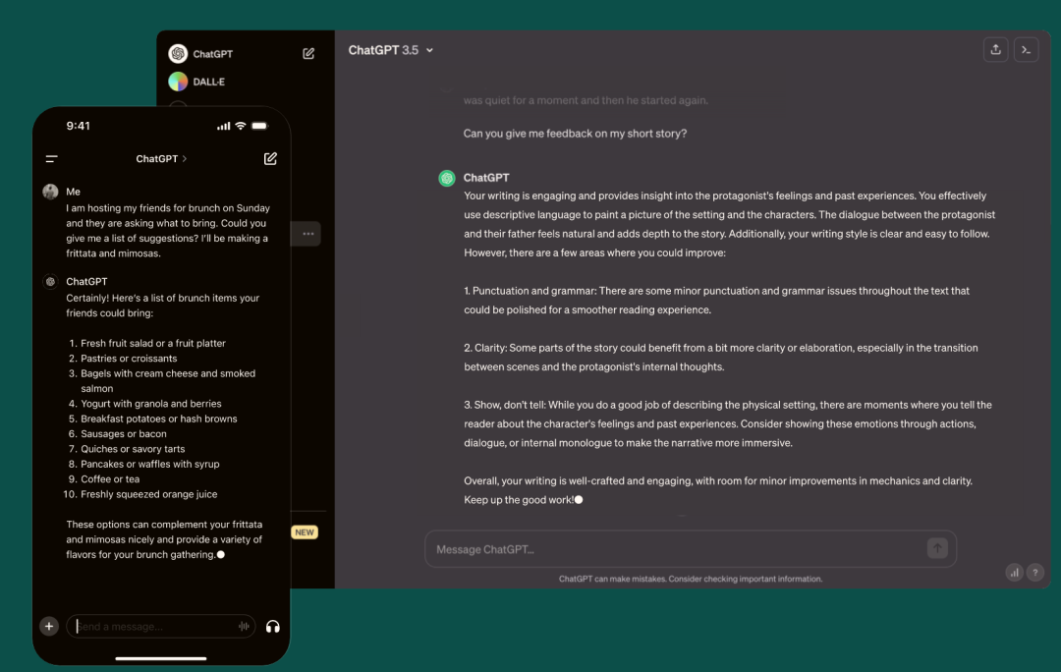Click the help question mark icon
The height and width of the screenshot is (672, 1061).
click(x=1034, y=573)
